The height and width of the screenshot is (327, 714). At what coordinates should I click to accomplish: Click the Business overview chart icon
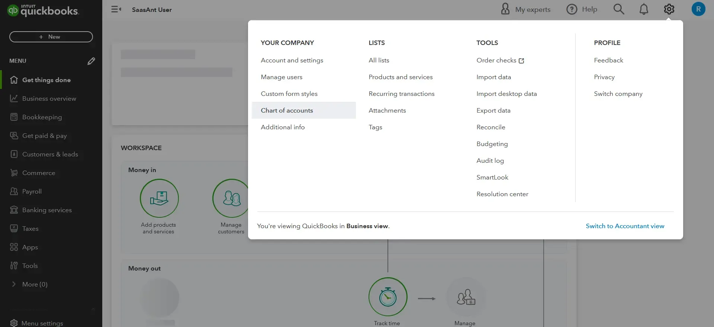click(x=14, y=98)
